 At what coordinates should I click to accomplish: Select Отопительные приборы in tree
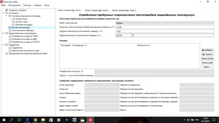(23, 30)
